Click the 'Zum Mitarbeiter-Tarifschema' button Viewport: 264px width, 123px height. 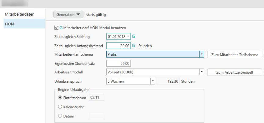coord(235,54)
